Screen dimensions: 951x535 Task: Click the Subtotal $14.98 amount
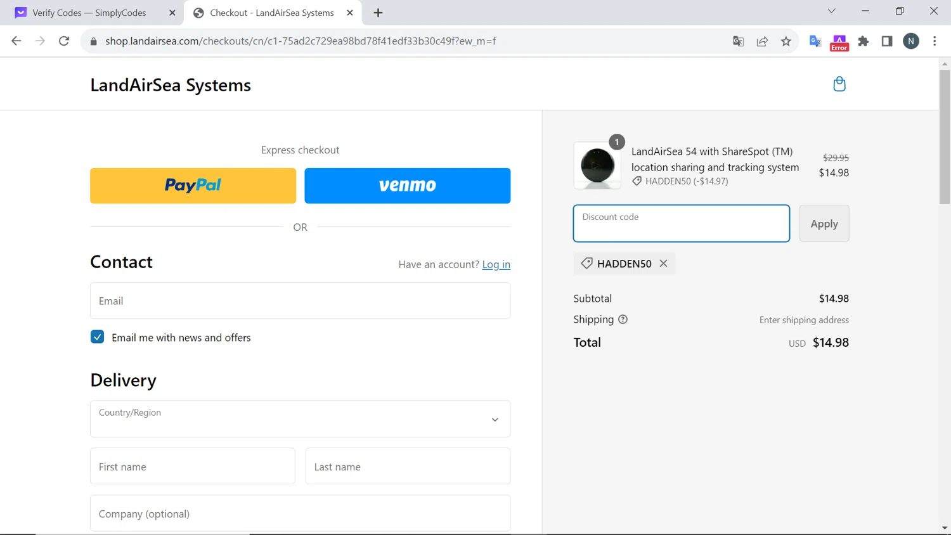(834, 299)
